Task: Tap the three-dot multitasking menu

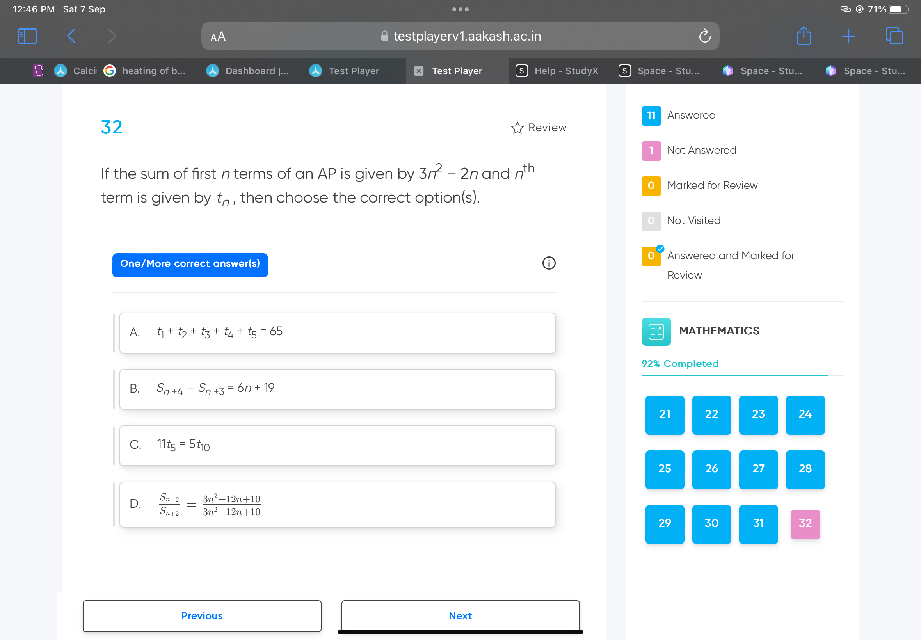Action: tap(460, 9)
